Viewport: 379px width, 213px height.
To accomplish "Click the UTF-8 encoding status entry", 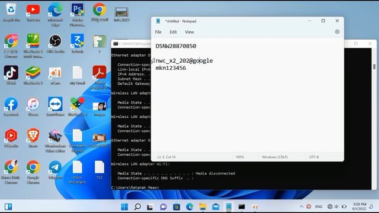I will (x=314, y=157).
